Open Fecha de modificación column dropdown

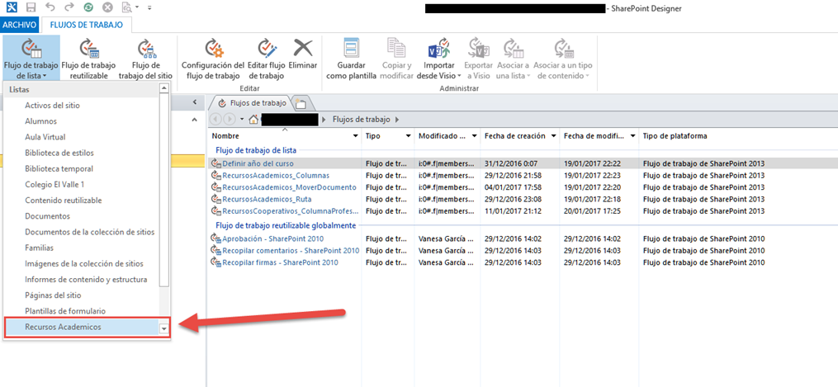coord(632,136)
